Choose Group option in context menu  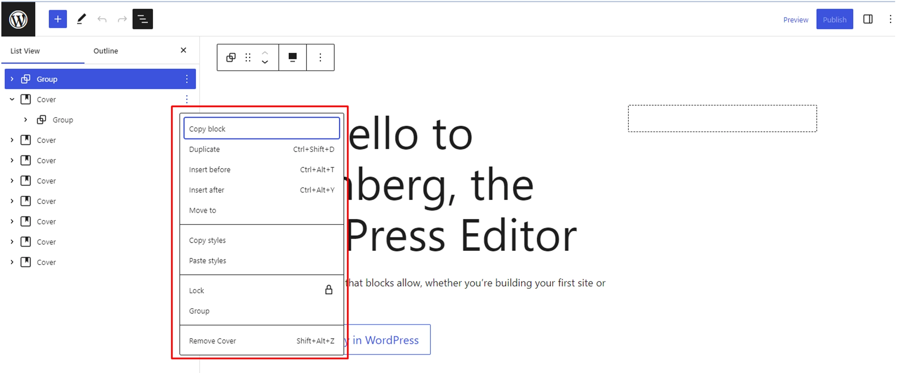pos(262,311)
